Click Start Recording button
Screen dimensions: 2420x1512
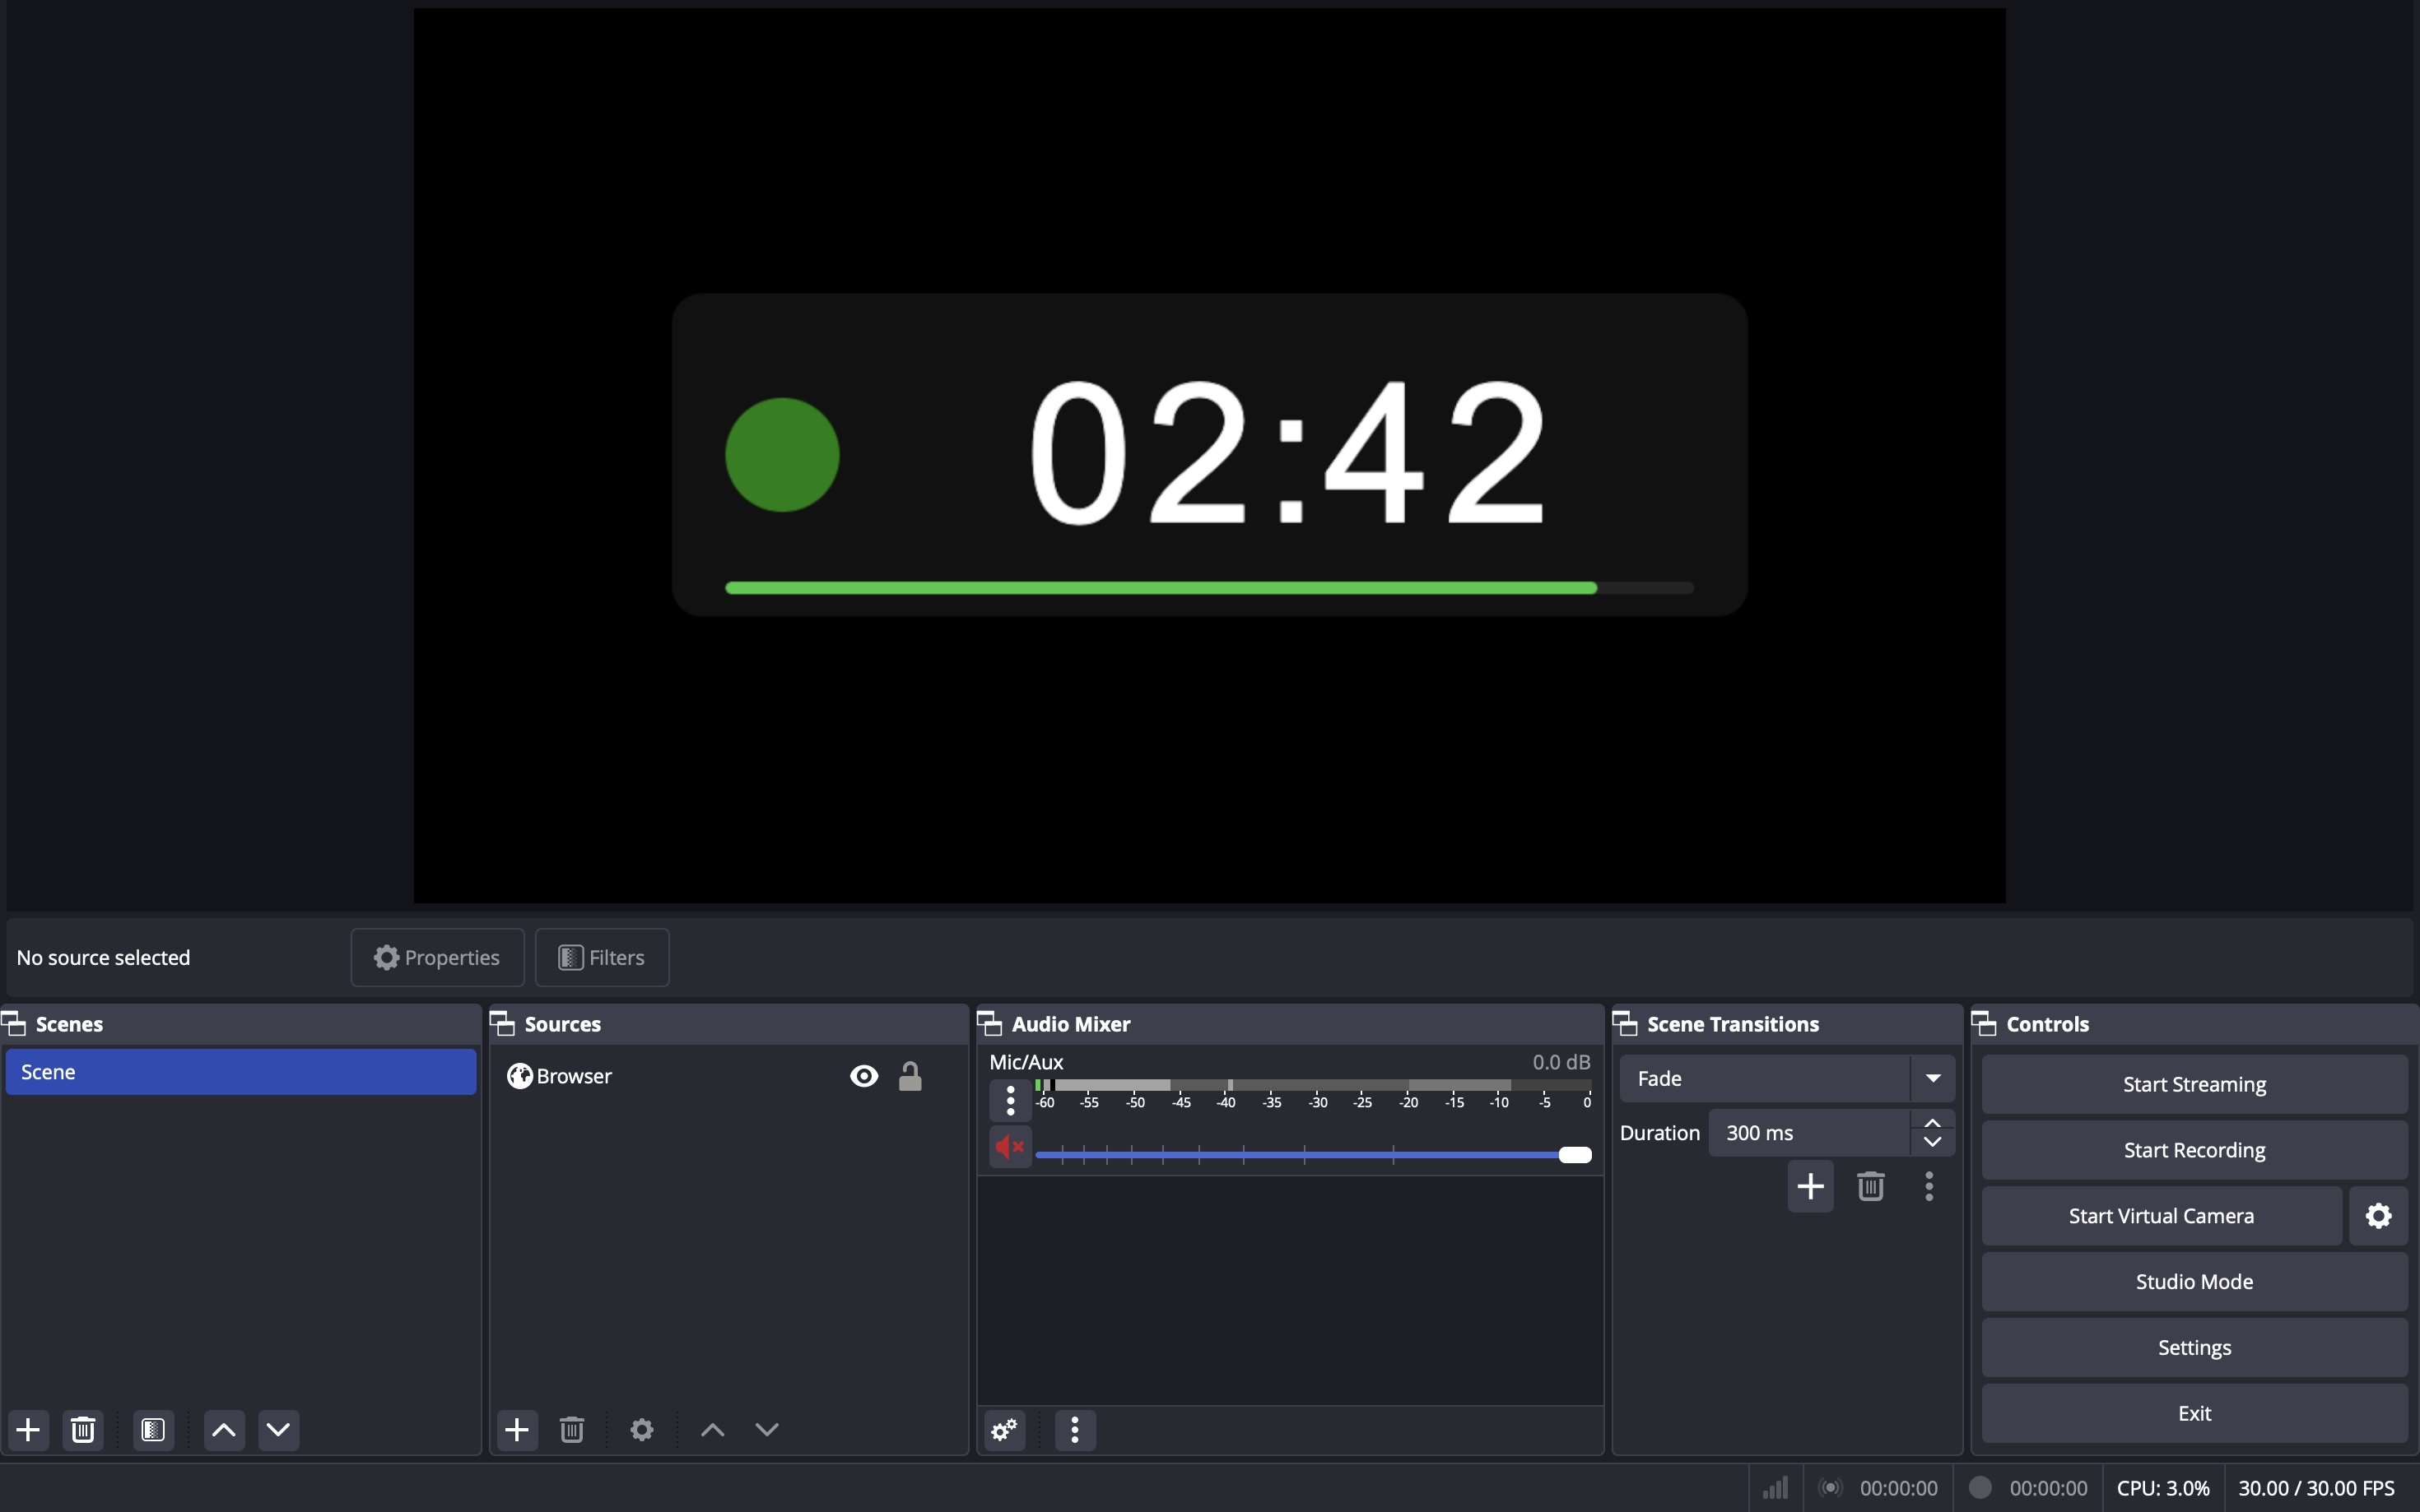pyautogui.click(x=2194, y=1150)
